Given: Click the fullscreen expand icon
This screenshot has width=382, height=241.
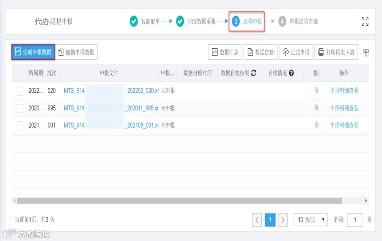Looking at the screenshot, I should [365, 22].
